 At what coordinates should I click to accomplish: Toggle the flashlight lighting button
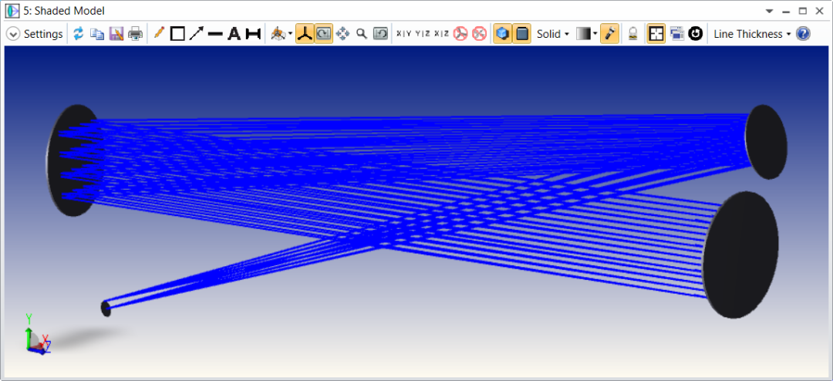[x=609, y=34]
